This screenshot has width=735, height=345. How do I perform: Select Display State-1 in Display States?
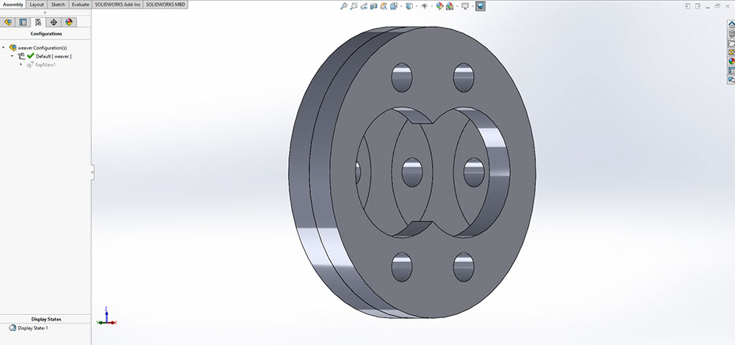[x=32, y=328]
